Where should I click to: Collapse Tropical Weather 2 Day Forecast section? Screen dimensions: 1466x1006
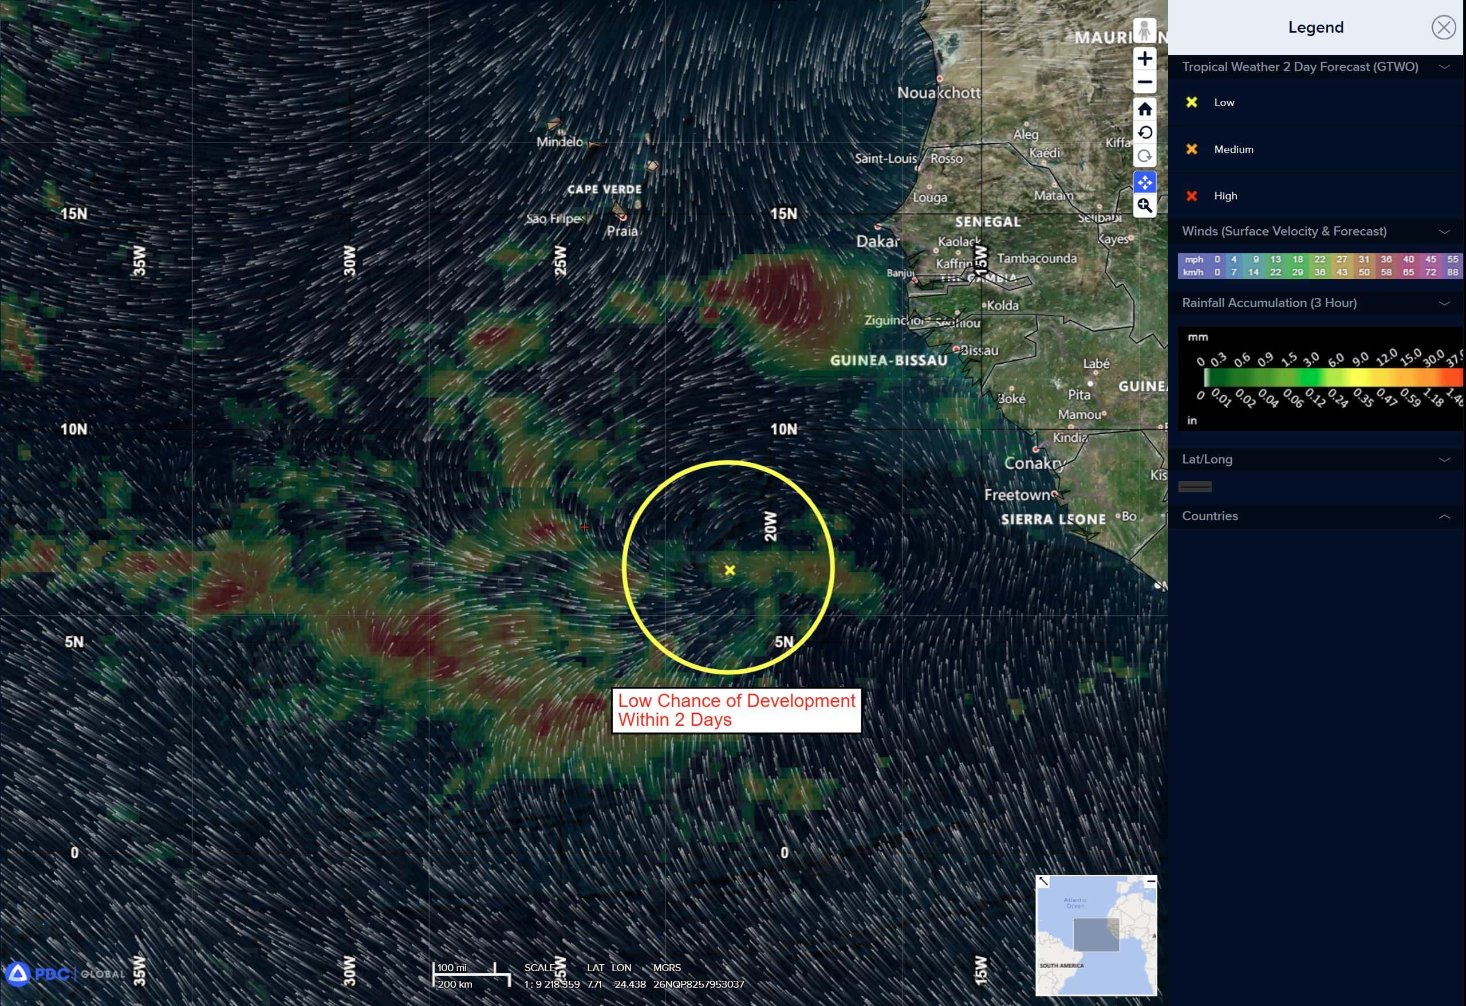click(1444, 67)
